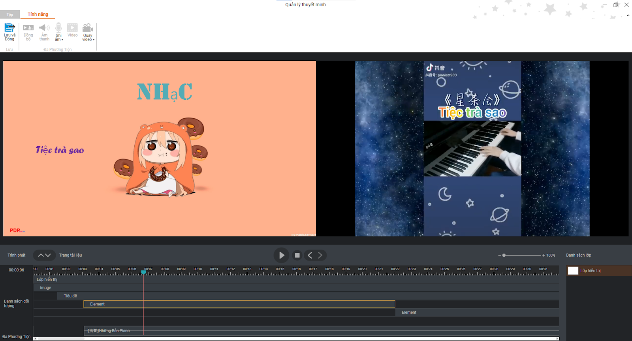Screen dimensions: 632x341
Task: Select the Element clip starting at 00:22
Action: 477,312
